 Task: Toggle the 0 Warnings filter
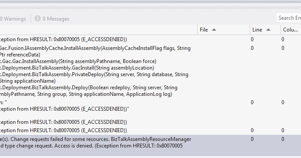[13, 18]
